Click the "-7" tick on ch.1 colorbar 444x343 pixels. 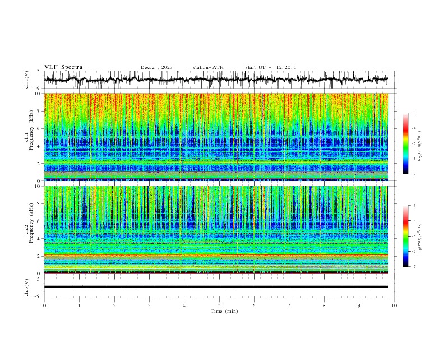tap(414, 174)
